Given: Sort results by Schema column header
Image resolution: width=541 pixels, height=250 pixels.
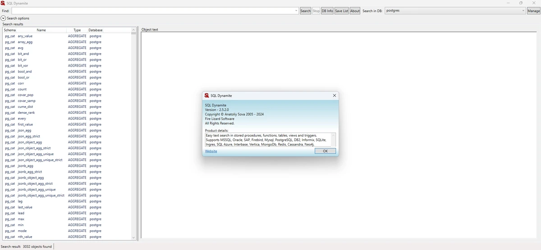Looking at the screenshot, I should coord(9,30).
